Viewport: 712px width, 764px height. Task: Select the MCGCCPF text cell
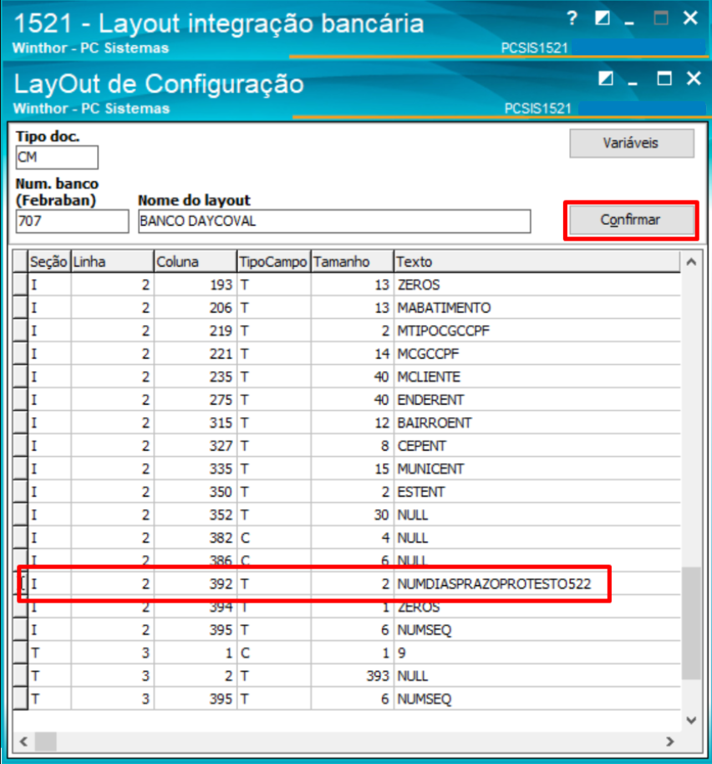pyautogui.click(x=537, y=354)
